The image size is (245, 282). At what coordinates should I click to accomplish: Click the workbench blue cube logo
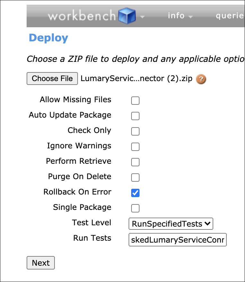127,16
